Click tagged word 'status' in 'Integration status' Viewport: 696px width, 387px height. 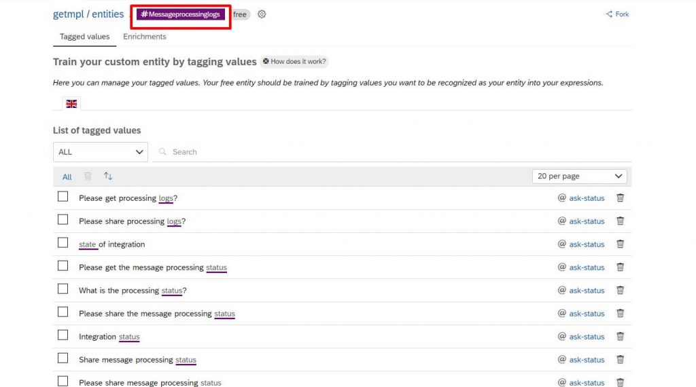point(129,337)
